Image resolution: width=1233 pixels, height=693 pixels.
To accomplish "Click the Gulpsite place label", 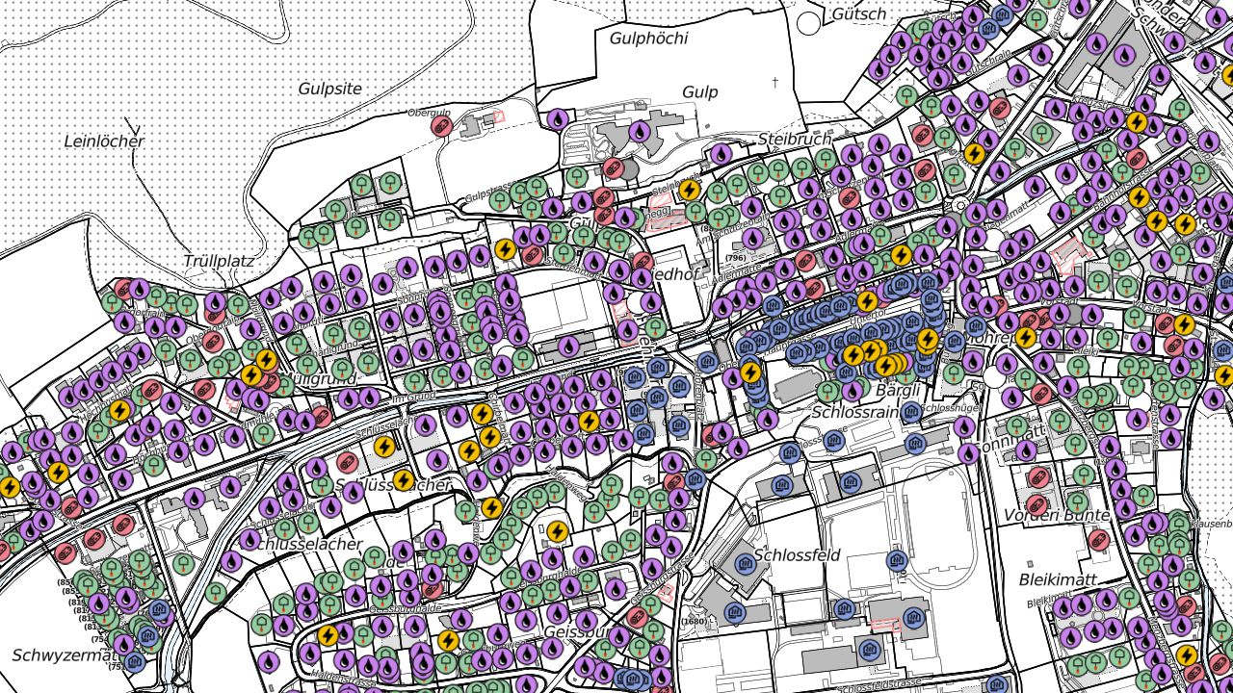I will [329, 89].
